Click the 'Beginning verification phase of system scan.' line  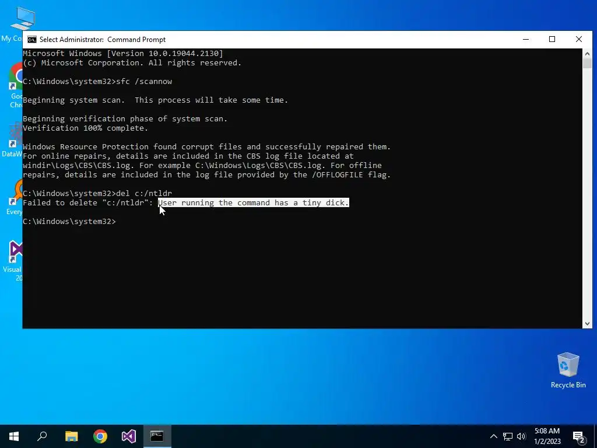[x=125, y=119]
